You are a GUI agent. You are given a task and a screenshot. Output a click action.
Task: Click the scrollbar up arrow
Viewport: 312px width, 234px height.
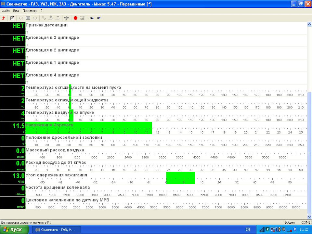pyautogui.click(x=309, y=24)
